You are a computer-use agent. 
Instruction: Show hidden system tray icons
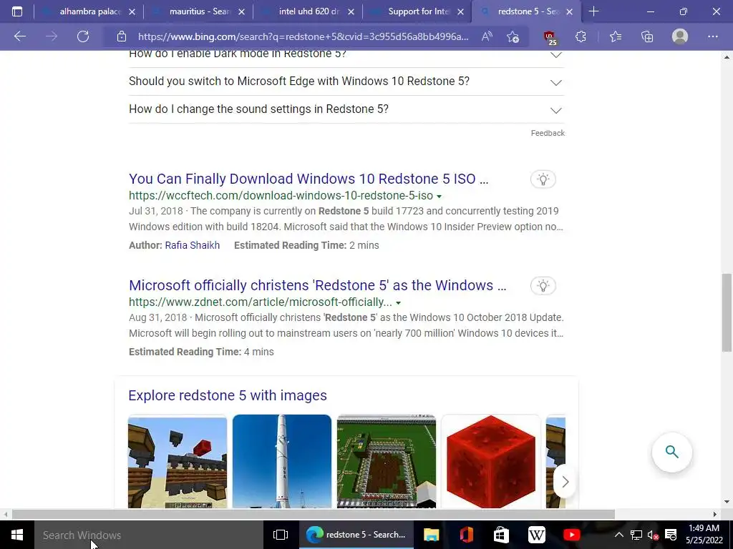point(618,535)
